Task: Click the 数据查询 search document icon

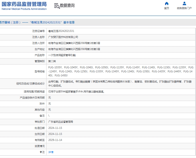Action: (57, 6)
